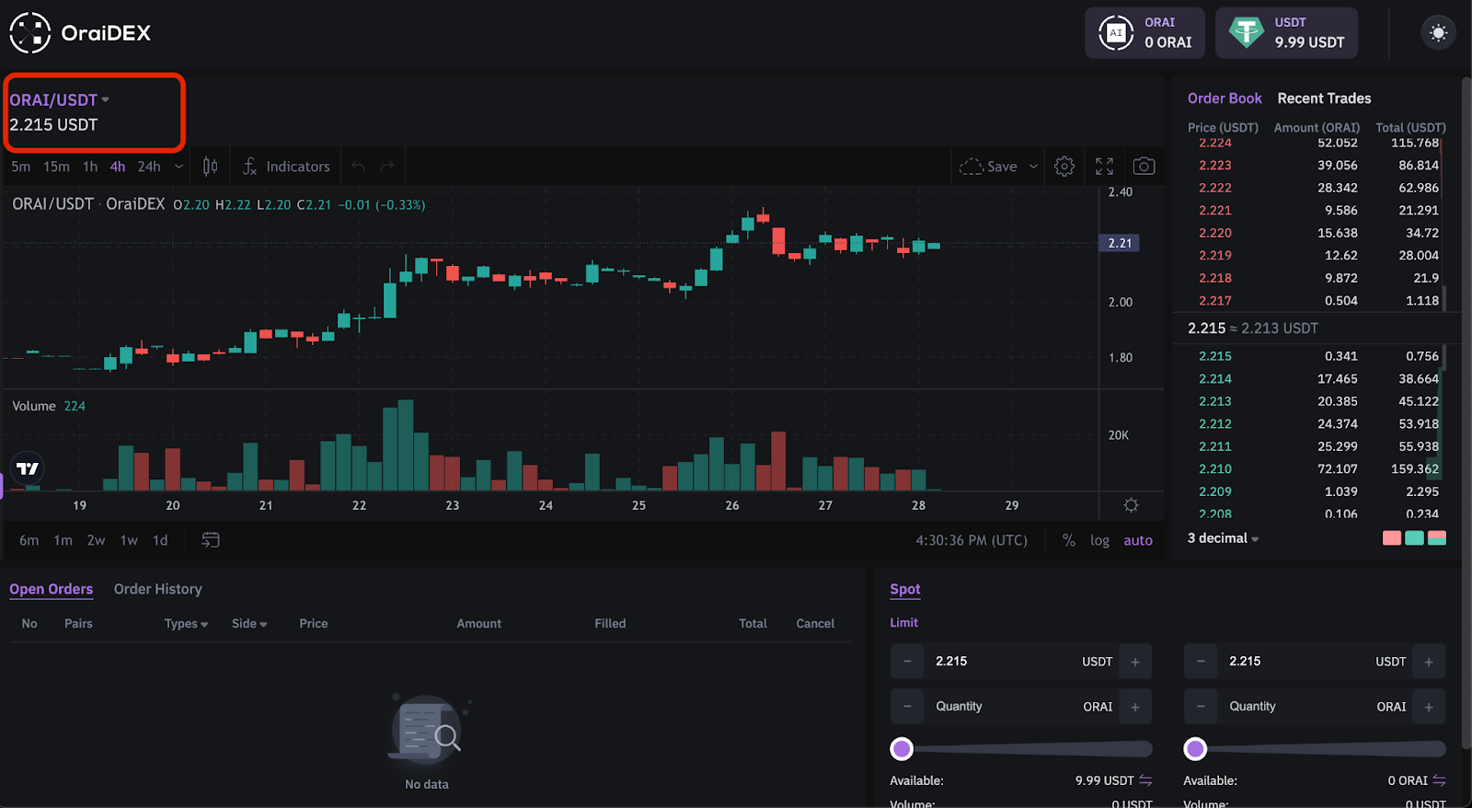Click the swap icon next to 9.99 USDT available
Screen dimensions: 1472x808
pos(1145,780)
